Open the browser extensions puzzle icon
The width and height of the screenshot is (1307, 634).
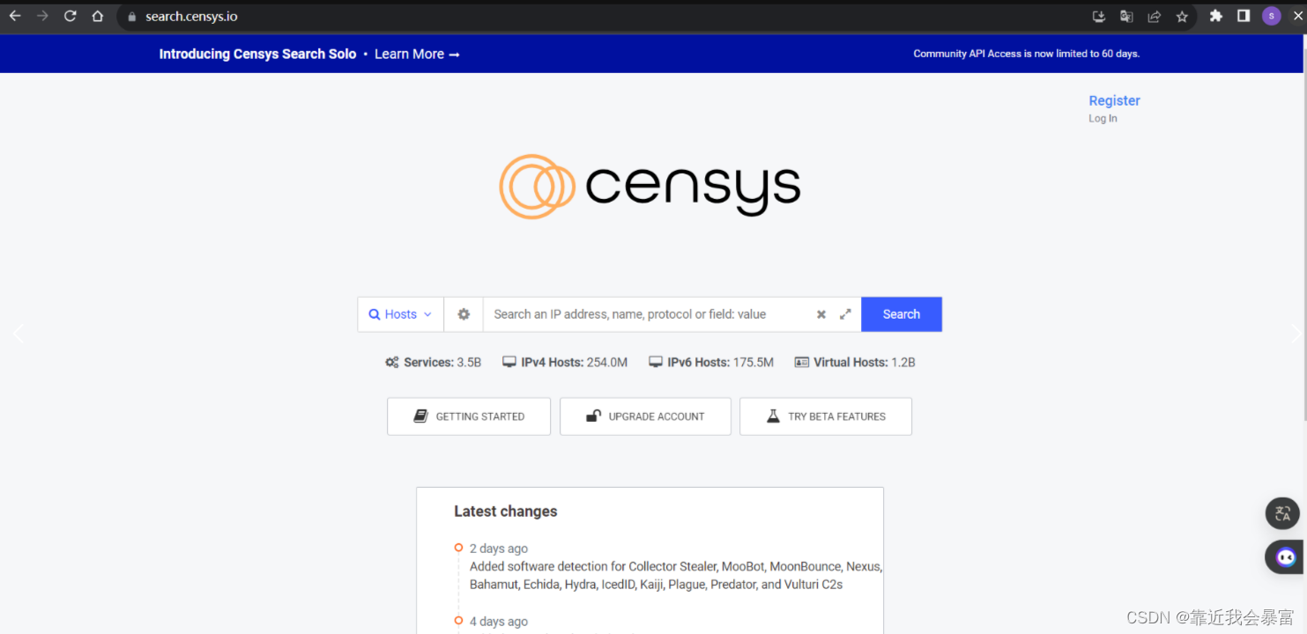(1216, 16)
